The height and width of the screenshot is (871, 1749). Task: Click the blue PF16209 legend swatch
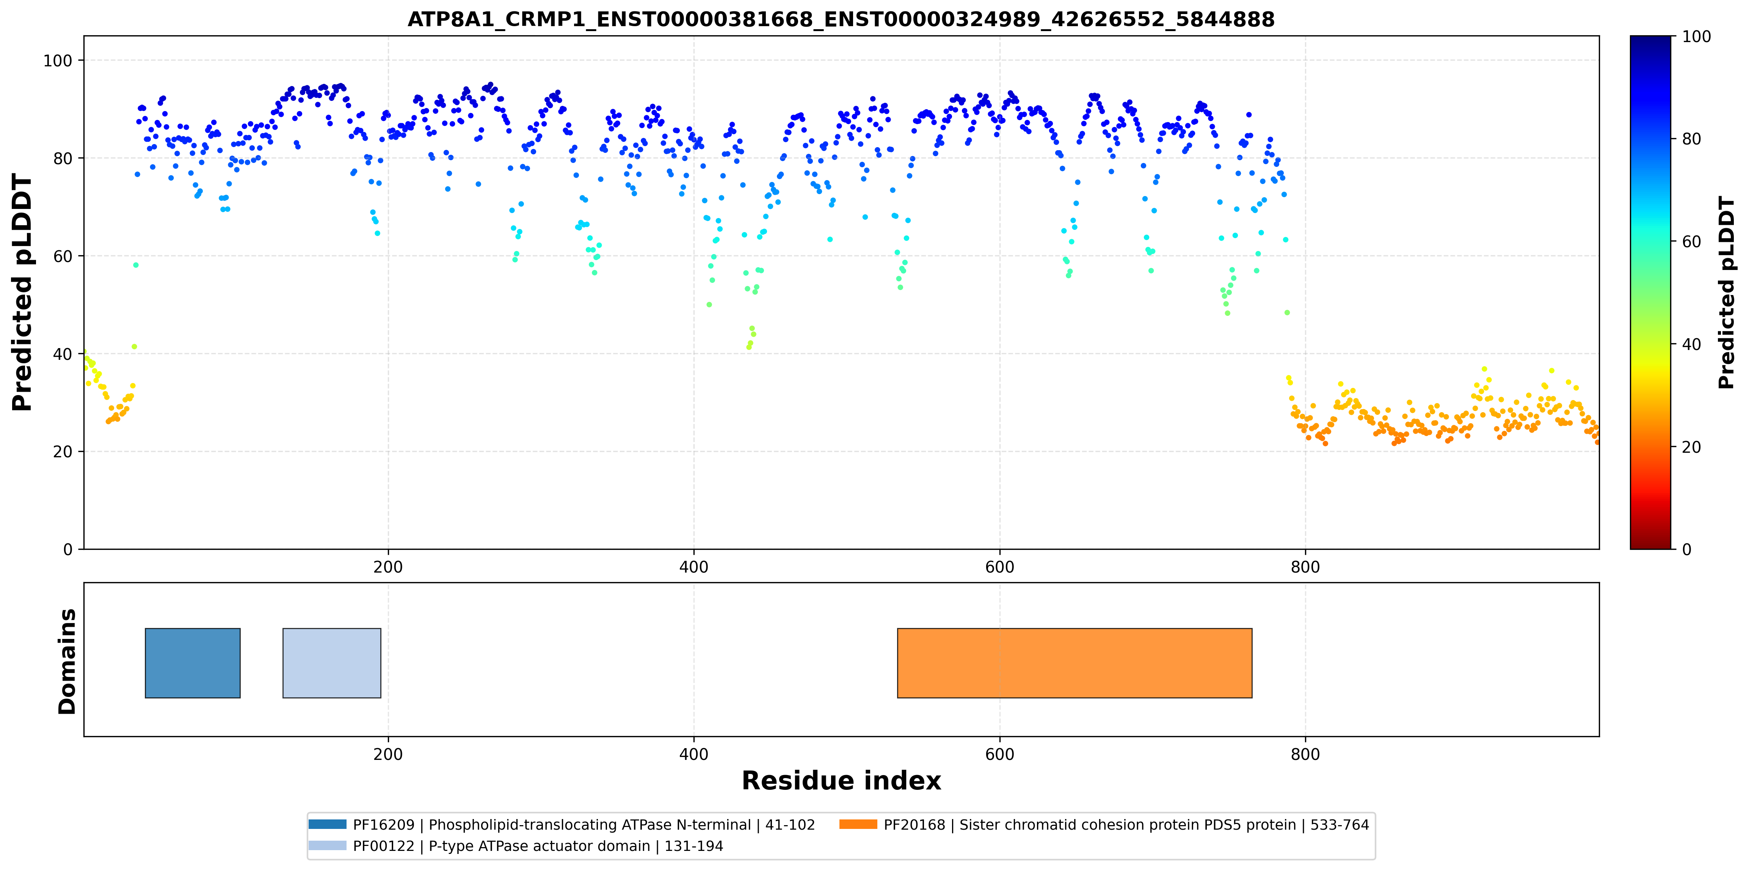(327, 824)
